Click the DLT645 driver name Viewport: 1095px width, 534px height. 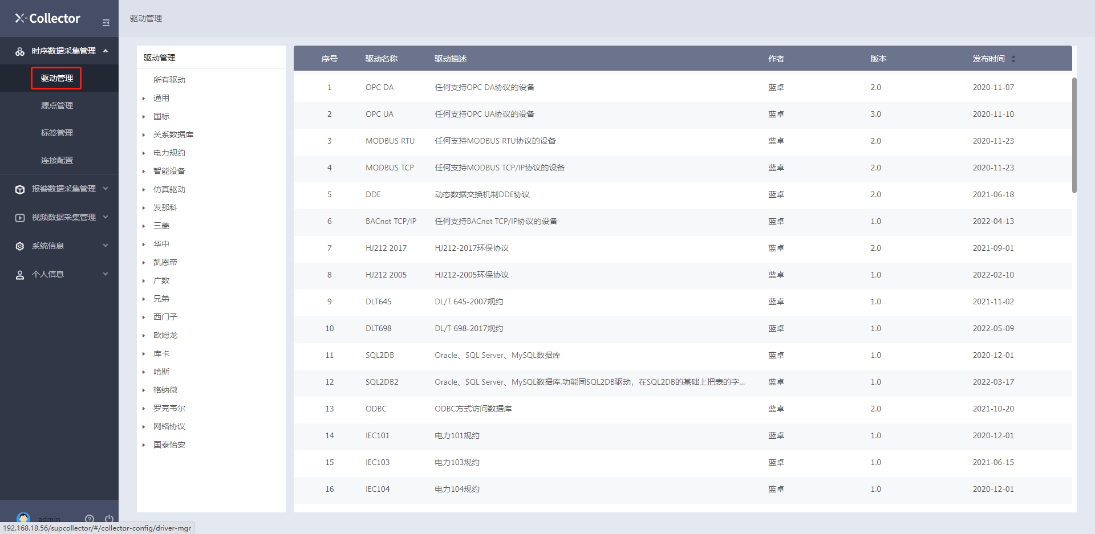tap(379, 301)
